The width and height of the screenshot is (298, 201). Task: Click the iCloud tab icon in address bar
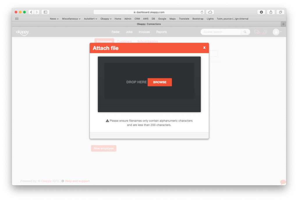click(210, 12)
